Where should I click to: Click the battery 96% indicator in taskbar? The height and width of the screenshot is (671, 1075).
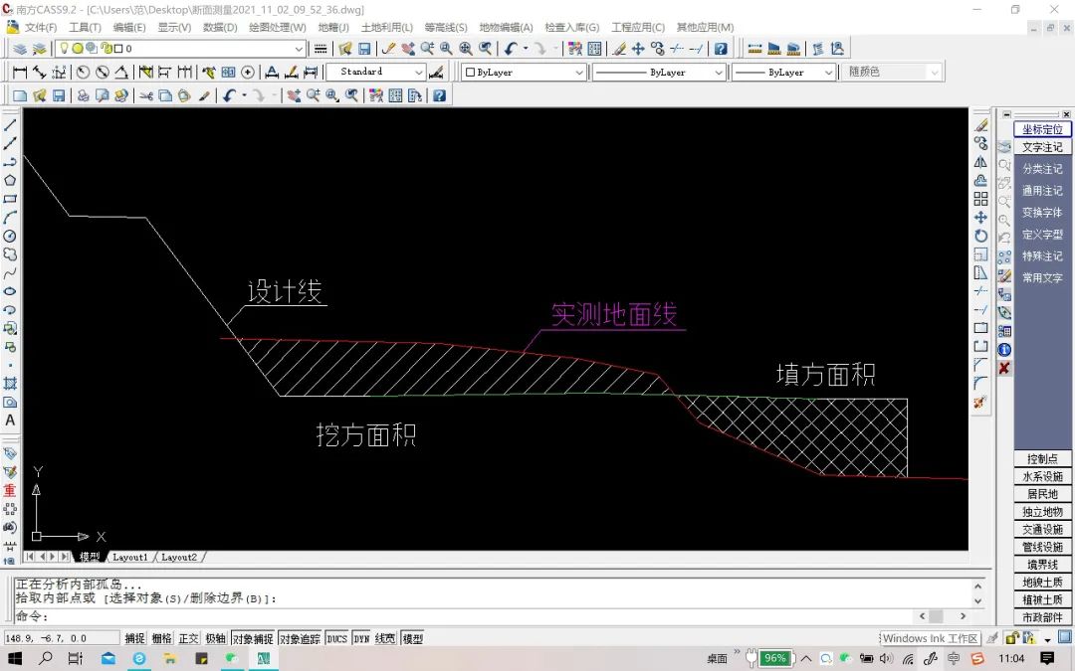click(x=775, y=659)
